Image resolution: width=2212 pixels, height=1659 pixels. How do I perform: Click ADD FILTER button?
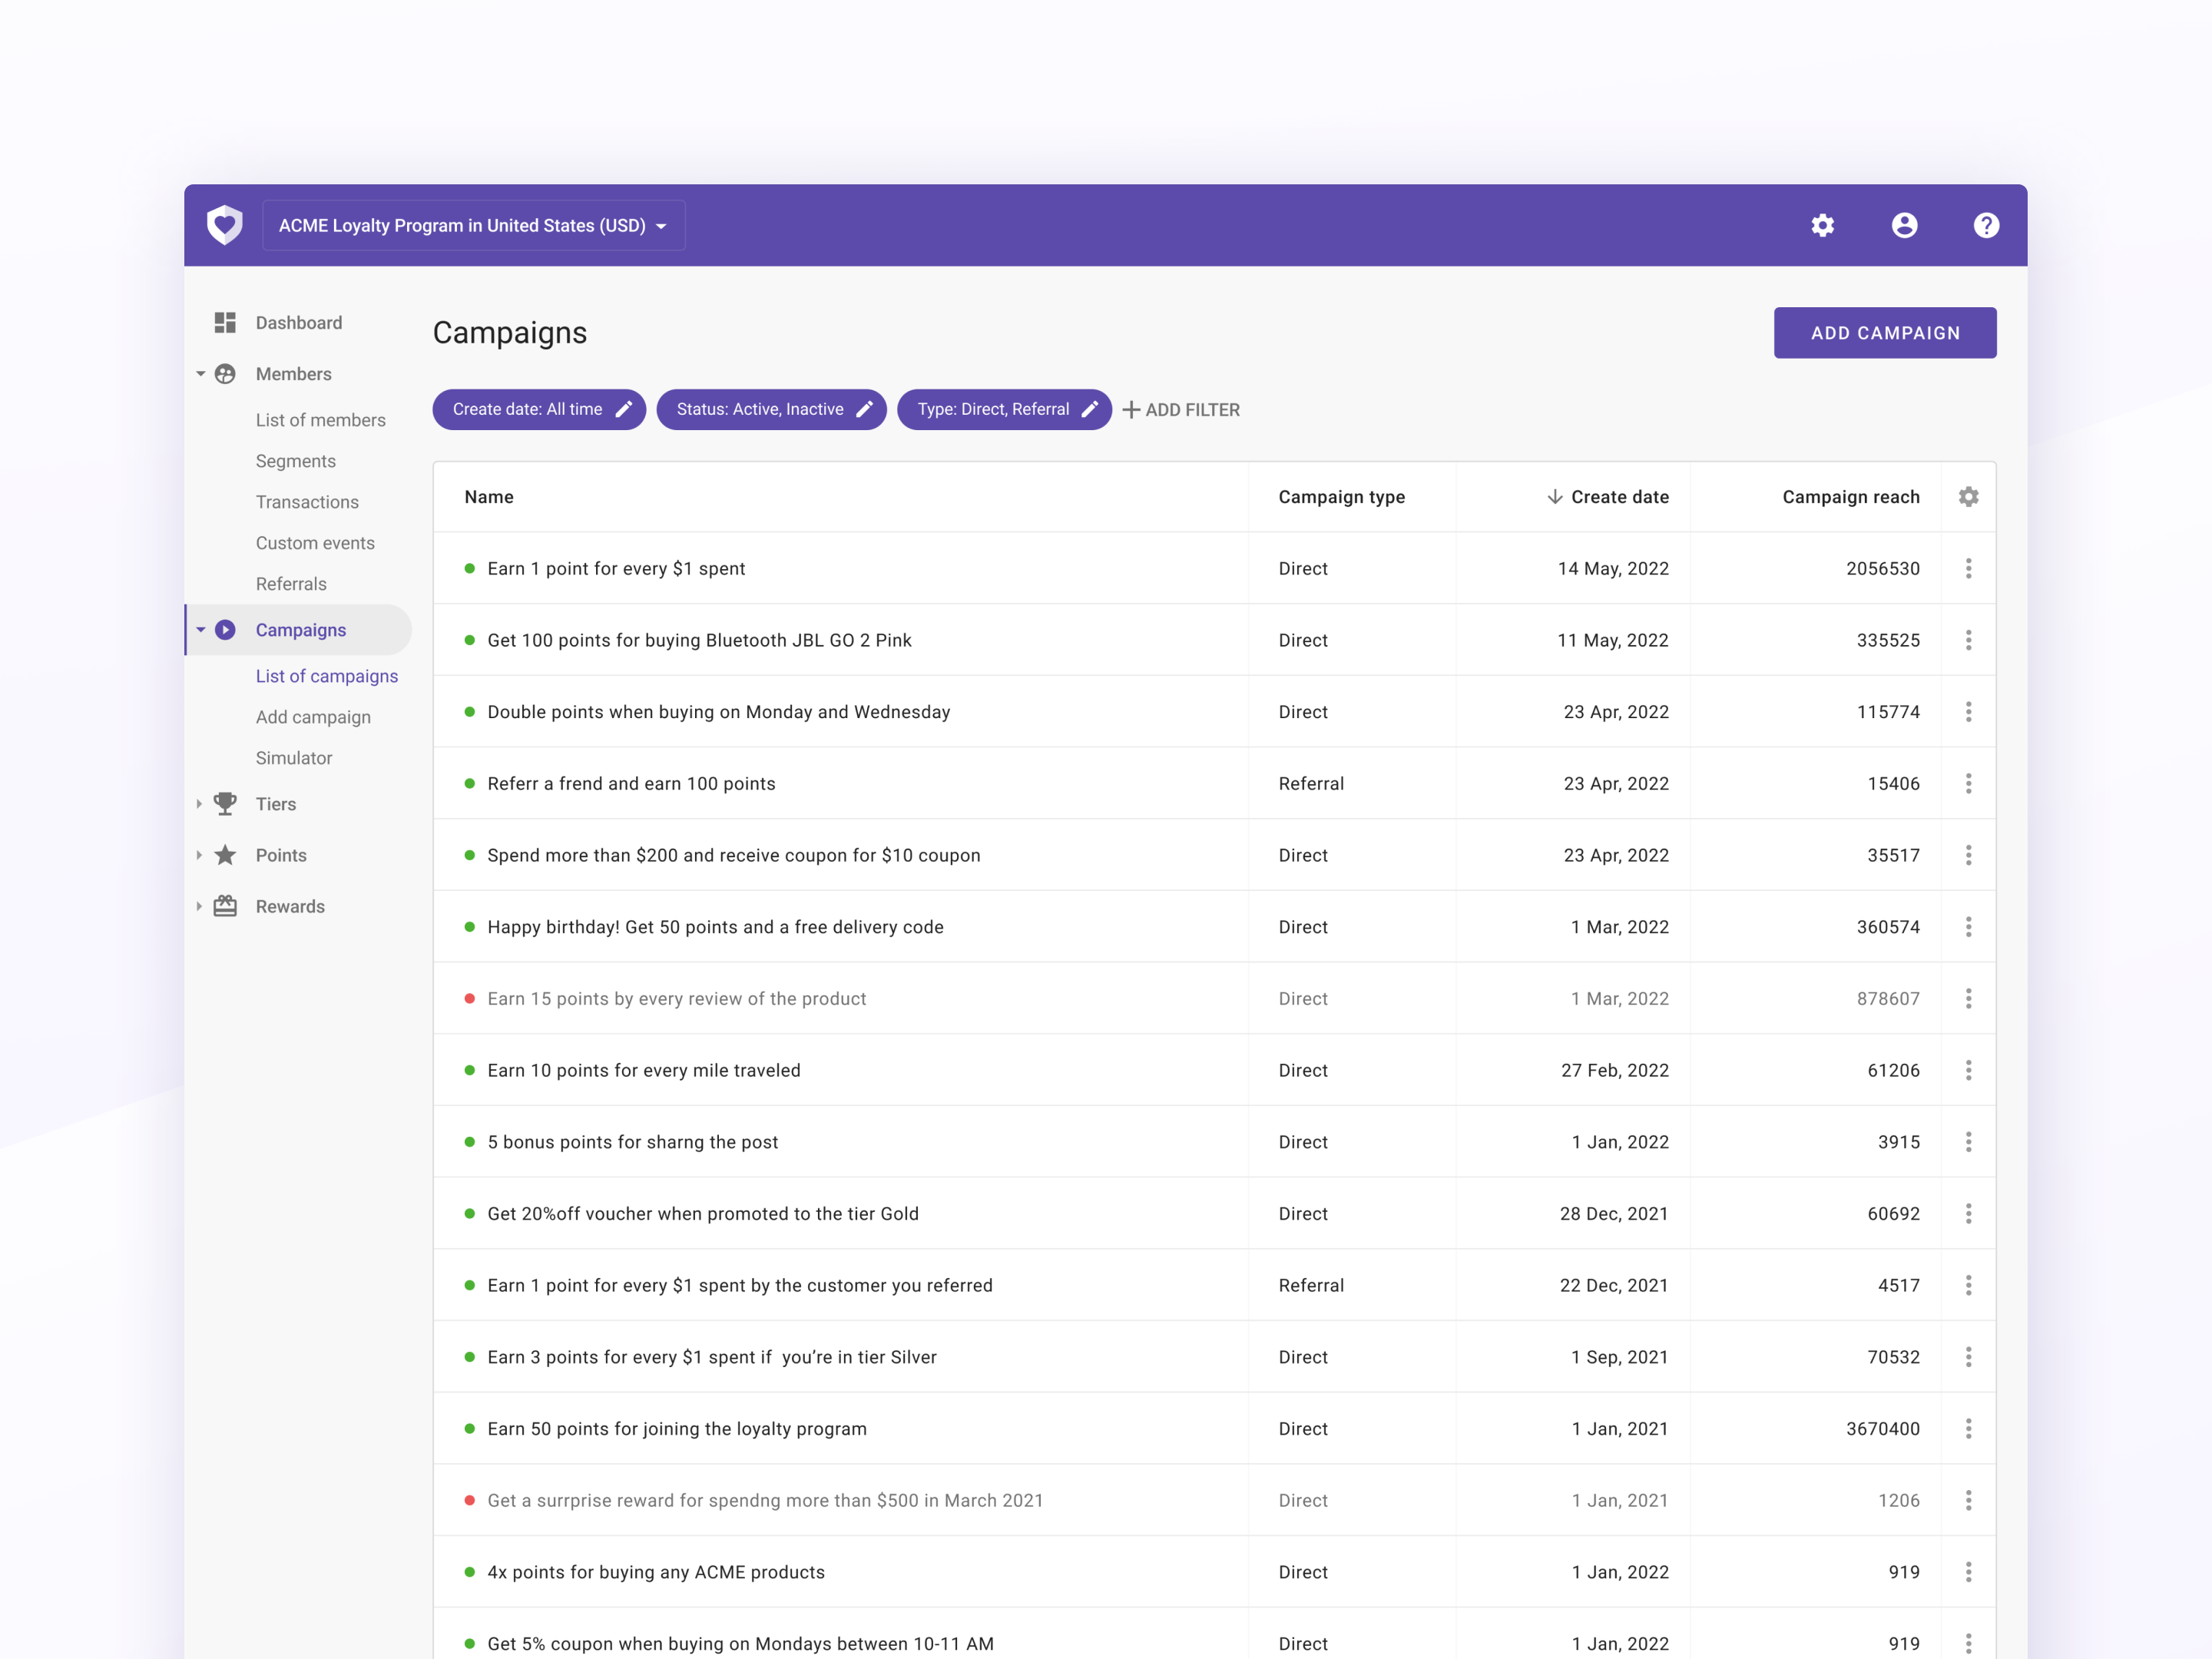pos(1181,410)
